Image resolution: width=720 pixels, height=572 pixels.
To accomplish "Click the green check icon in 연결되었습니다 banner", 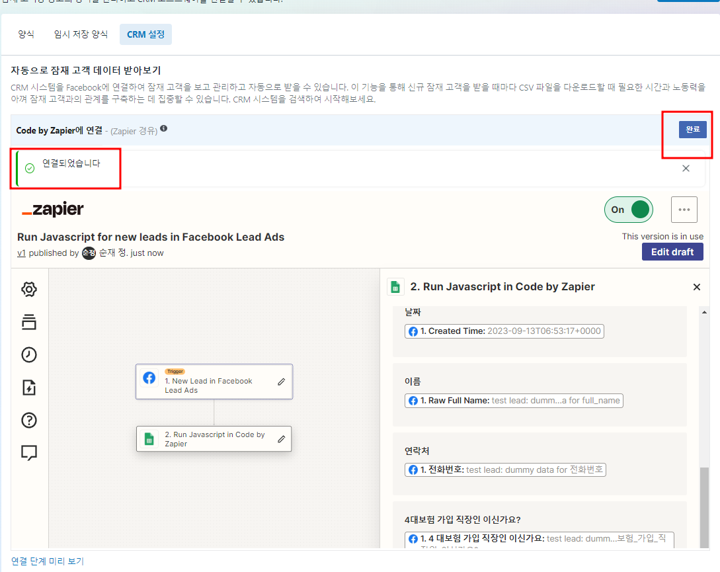I will pyautogui.click(x=30, y=169).
